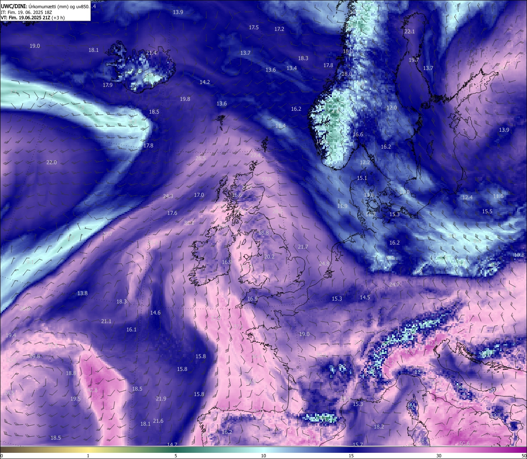
Task: Click the 17.0 value label
Action: pos(199,195)
